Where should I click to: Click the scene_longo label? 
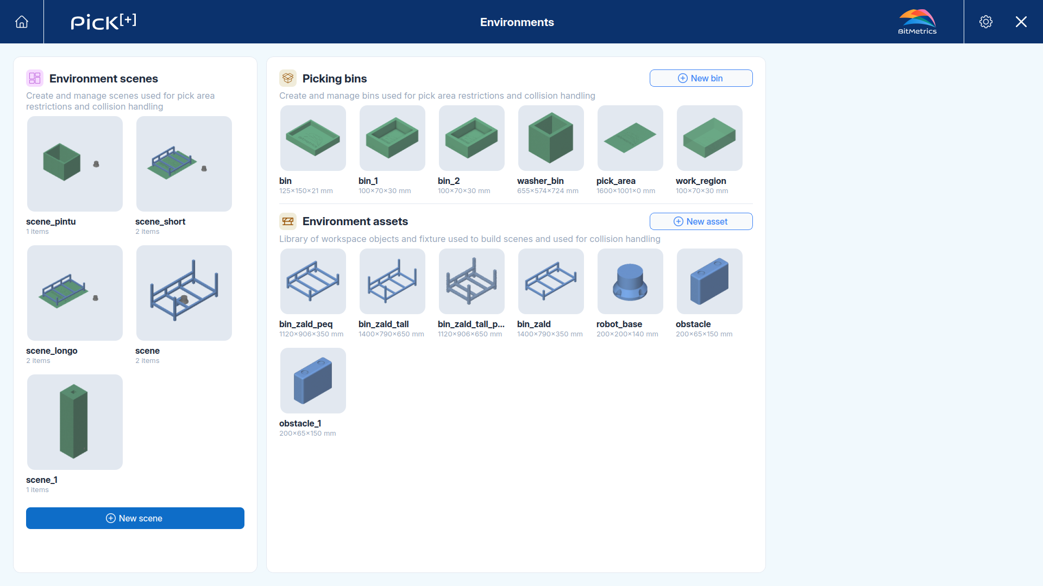52,351
